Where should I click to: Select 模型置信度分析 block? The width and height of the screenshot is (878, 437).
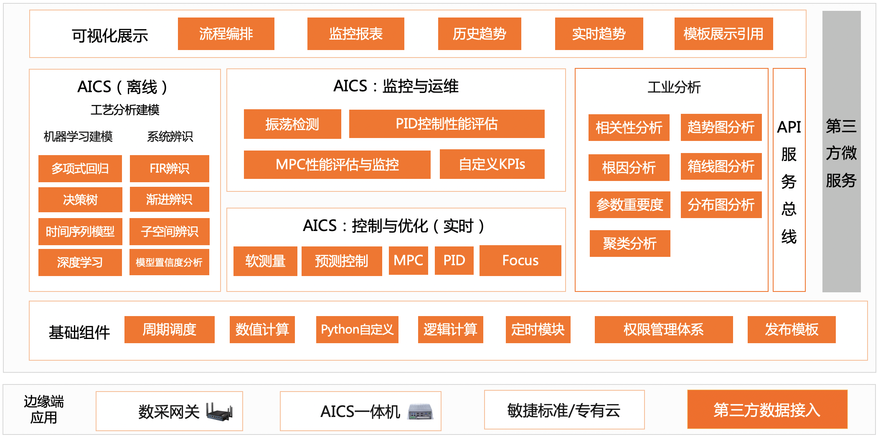point(169,262)
